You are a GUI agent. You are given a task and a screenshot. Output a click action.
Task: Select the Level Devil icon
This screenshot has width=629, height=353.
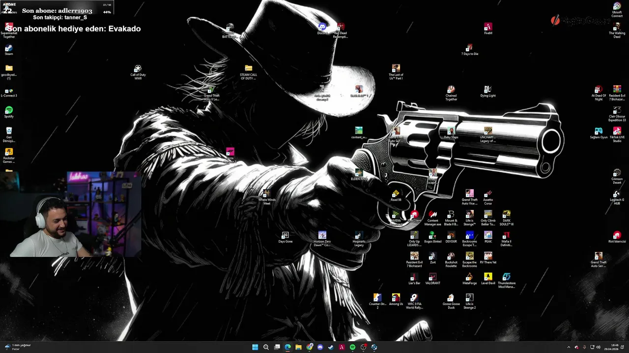pyautogui.click(x=488, y=279)
